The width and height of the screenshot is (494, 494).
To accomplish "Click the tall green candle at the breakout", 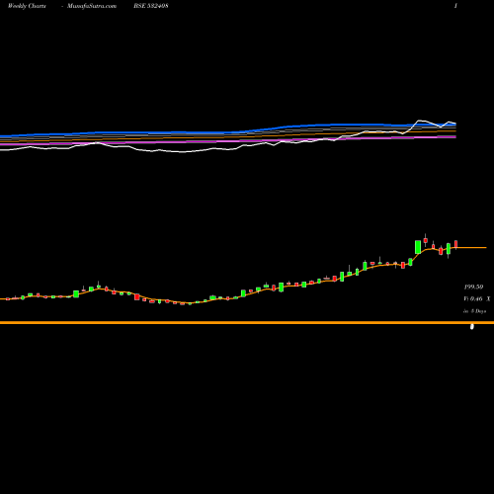I will [418, 247].
